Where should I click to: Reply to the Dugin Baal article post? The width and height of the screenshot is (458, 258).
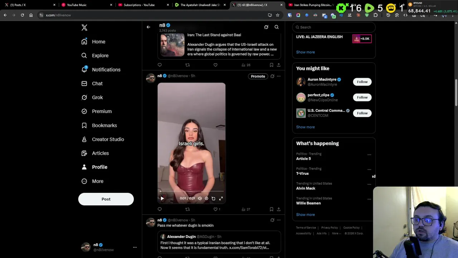[x=160, y=65]
